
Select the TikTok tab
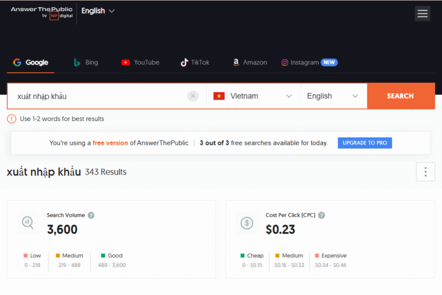[195, 62]
